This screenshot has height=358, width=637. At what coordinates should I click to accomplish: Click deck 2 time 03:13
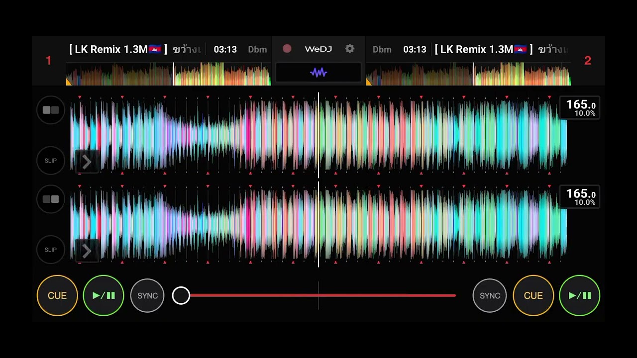[x=415, y=49]
